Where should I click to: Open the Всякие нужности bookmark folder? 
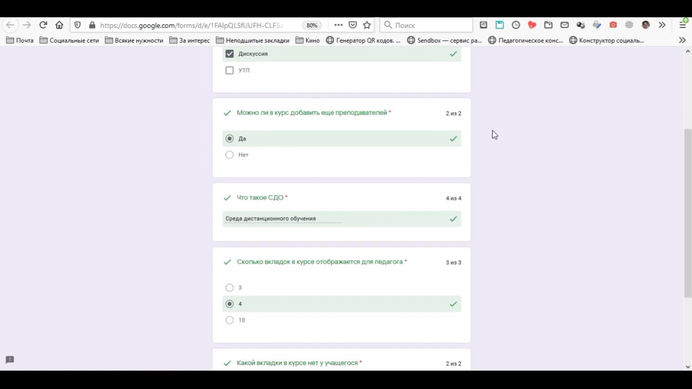(x=134, y=40)
